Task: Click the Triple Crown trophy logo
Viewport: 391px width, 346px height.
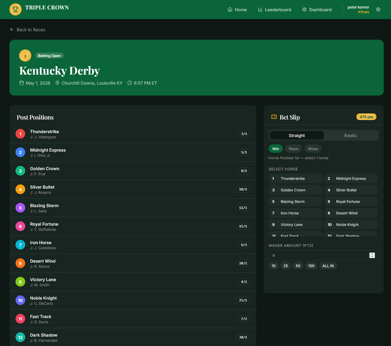Action: (15, 9)
